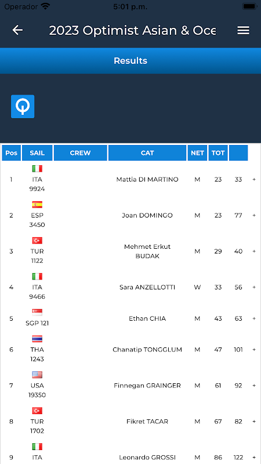The width and height of the screenshot is (261, 464).
Task: Expand Fikret TACAR row plus sign
Action: [254, 422]
